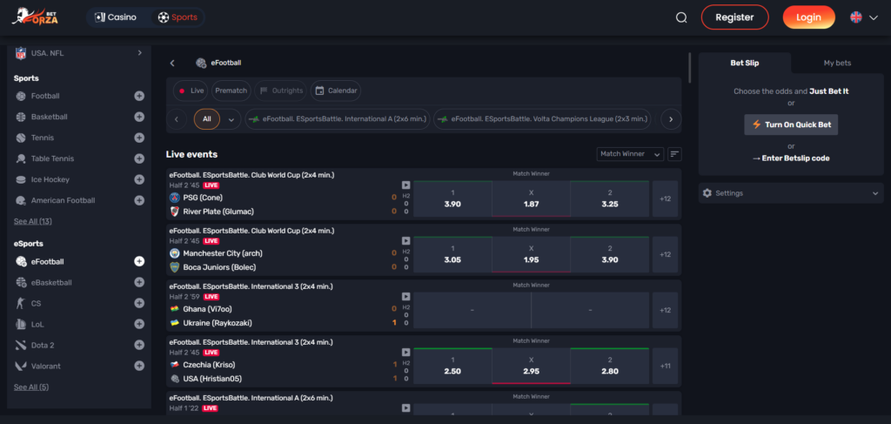Click the back arrow beside eFootball title
This screenshot has height=424, width=891.
point(172,63)
